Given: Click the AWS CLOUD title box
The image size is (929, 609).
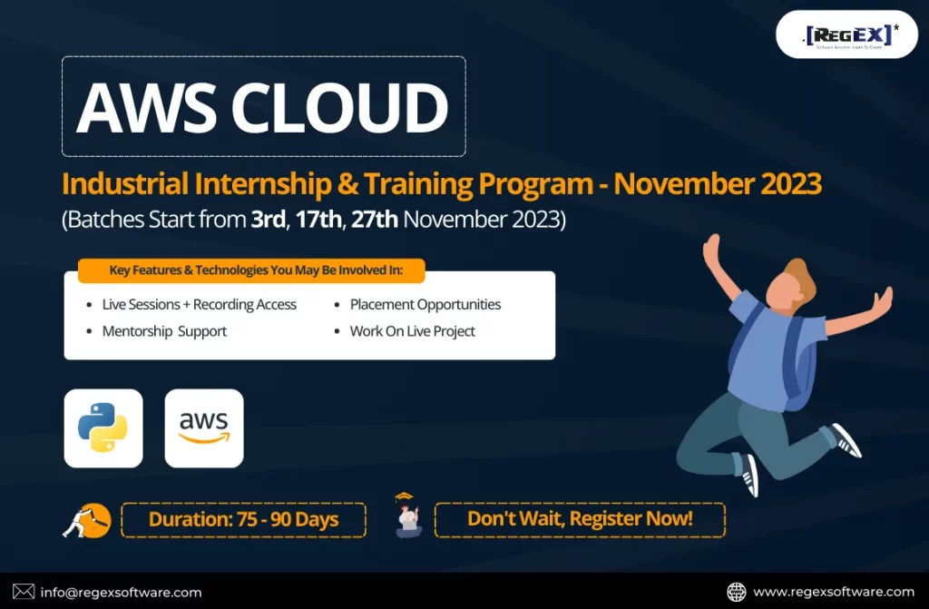Looking at the screenshot, I should click(x=264, y=107).
